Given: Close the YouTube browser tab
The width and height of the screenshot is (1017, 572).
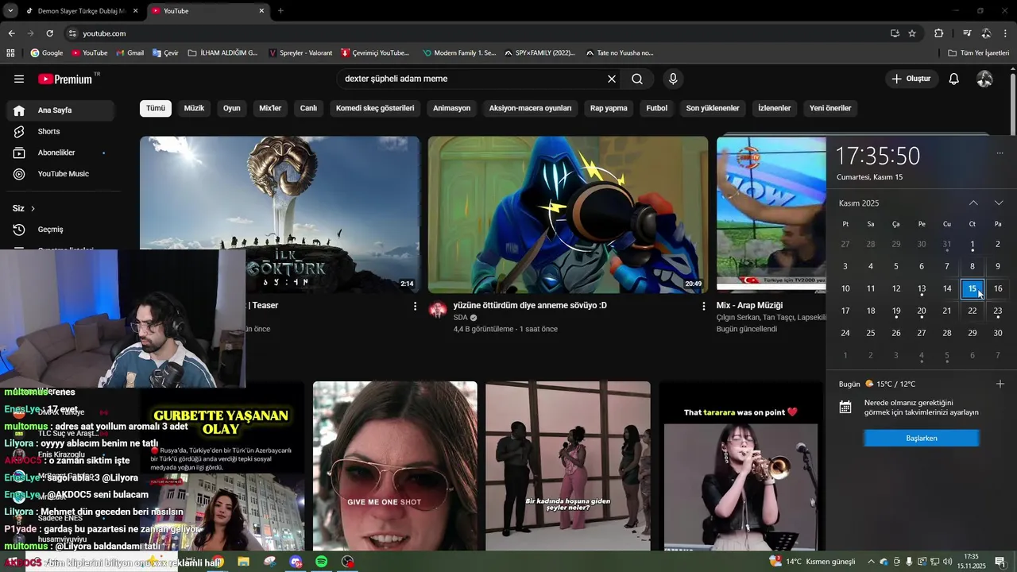Looking at the screenshot, I should 261,11.
